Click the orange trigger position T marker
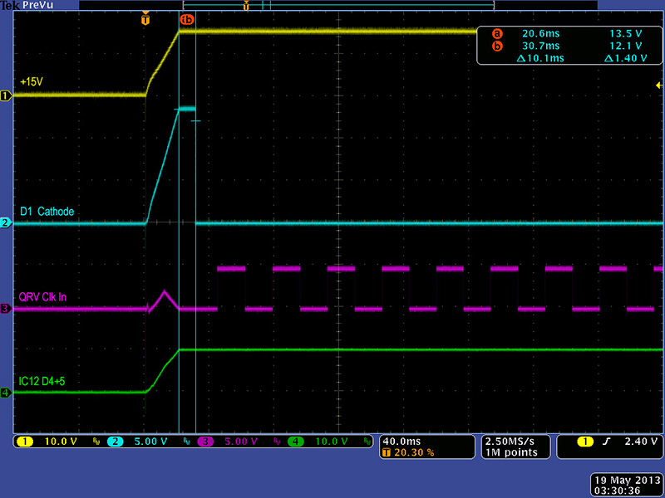The height and width of the screenshot is (498, 665). coord(146,18)
